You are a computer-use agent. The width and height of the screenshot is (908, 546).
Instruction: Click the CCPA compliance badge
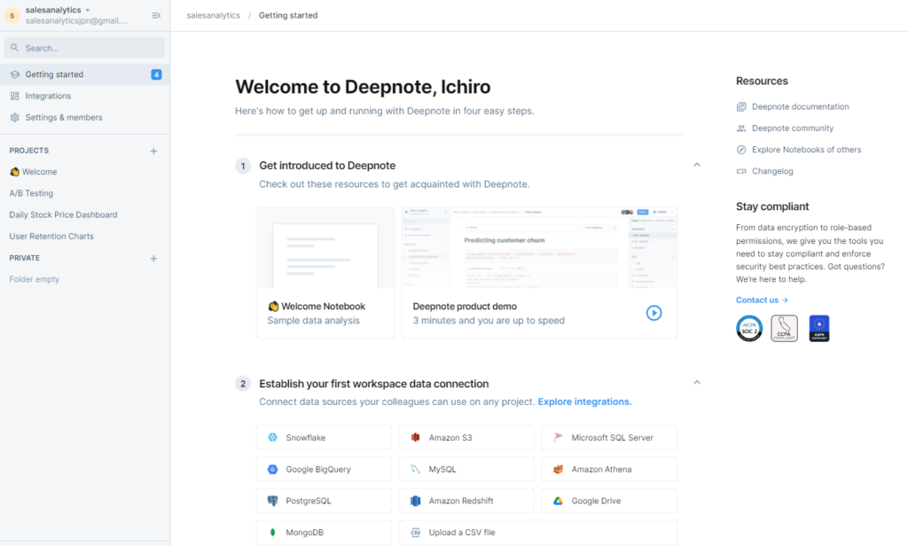(x=784, y=328)
